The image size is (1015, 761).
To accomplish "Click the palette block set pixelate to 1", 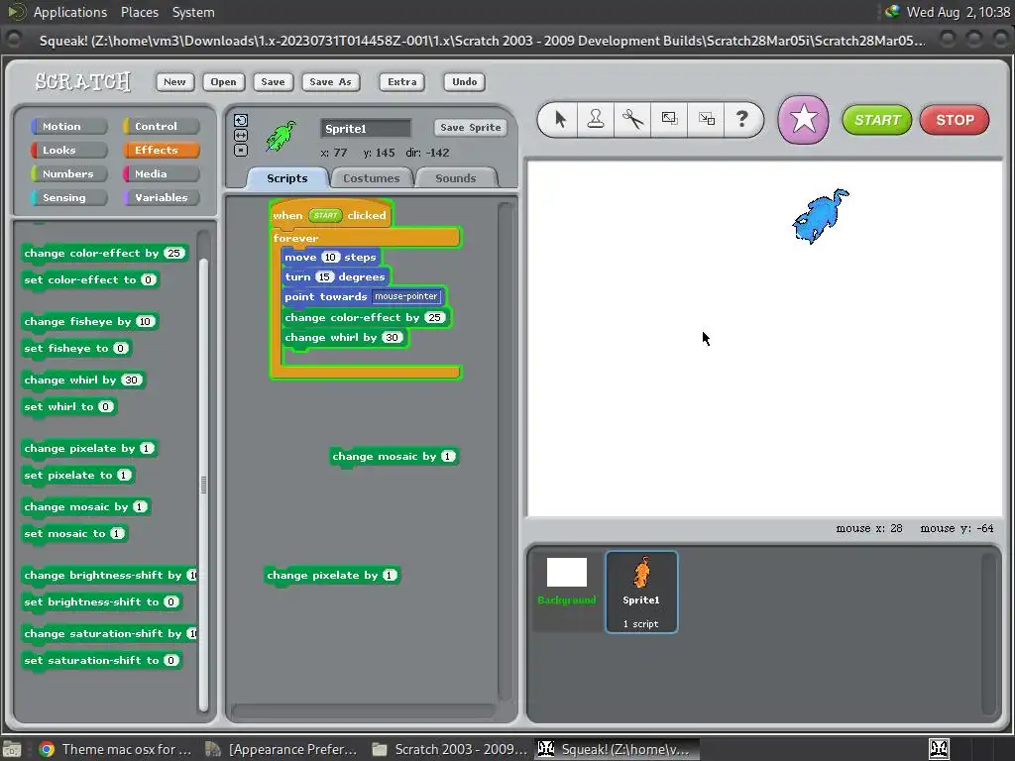I will [78, 475].
